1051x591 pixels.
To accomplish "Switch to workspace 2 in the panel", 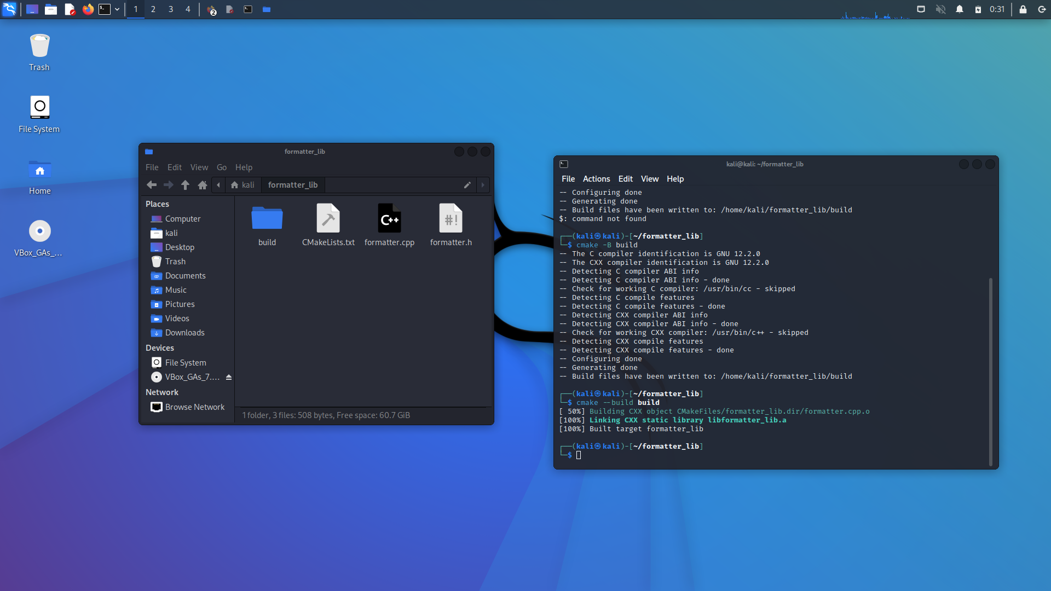I will click(153, 9).
